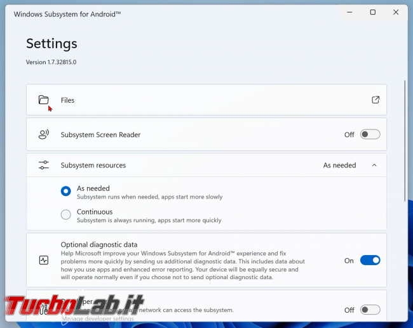The height and width of the screenshot is (328, 413).
Task: Enable the Developer mode switch
Action: (x=370, y=310)
